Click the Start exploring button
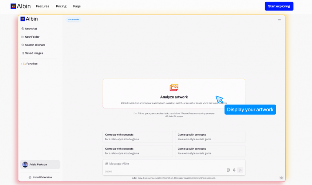This screenshot has height=185, width=312. point(279,6)
